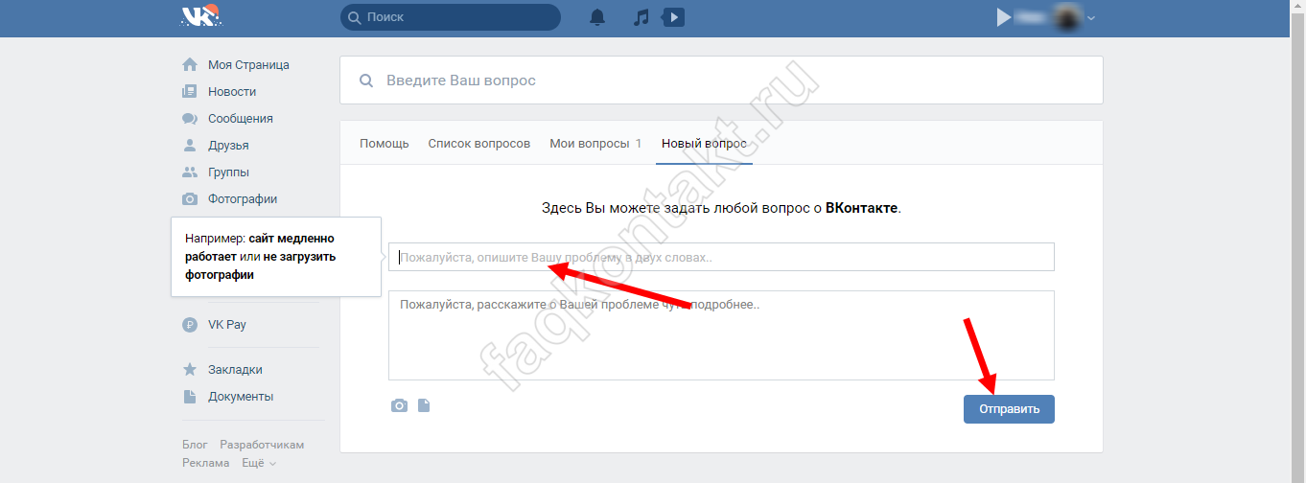Open notifications bell icon

(x=597, y=17)
